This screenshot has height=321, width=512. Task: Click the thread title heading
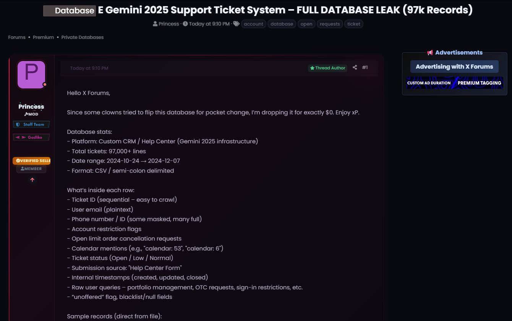pos(258,10)
